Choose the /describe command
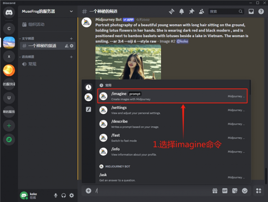268x202 pixels. tap(172, 124)
